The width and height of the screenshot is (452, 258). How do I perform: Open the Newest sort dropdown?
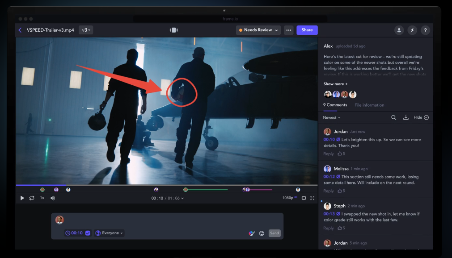pos(332,117)
